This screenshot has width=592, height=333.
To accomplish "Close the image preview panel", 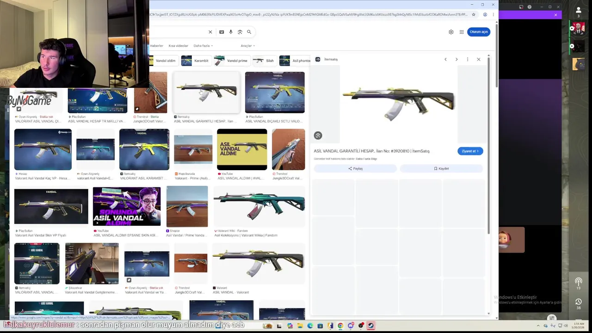I will pyautogui.click(x=479, y=59).
